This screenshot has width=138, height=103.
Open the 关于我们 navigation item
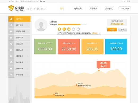coord(109,8)
